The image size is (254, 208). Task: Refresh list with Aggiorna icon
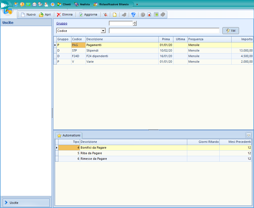point(81,15)
